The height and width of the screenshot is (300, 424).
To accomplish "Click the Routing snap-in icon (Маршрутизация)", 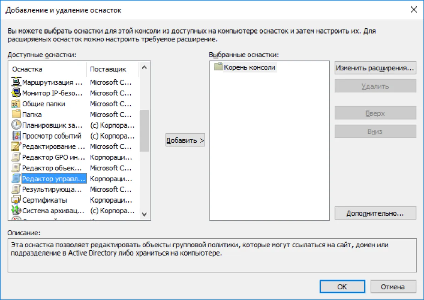I will tap(16, 82).
